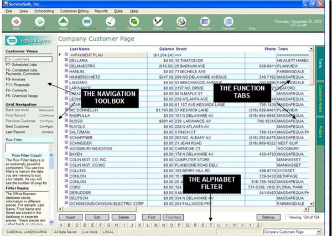Sort by the Balance column header
This screenshot has width=332, height=236.
pyautogui.click(x=167, y=49)
